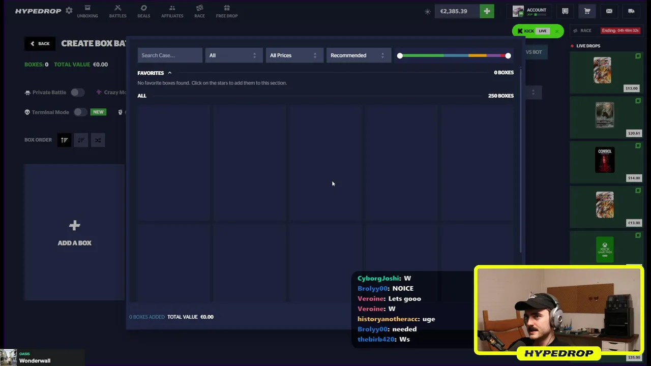
Task: Click the TOTAL VALUE €0.00 dialog footer
Action: point(190,317)
